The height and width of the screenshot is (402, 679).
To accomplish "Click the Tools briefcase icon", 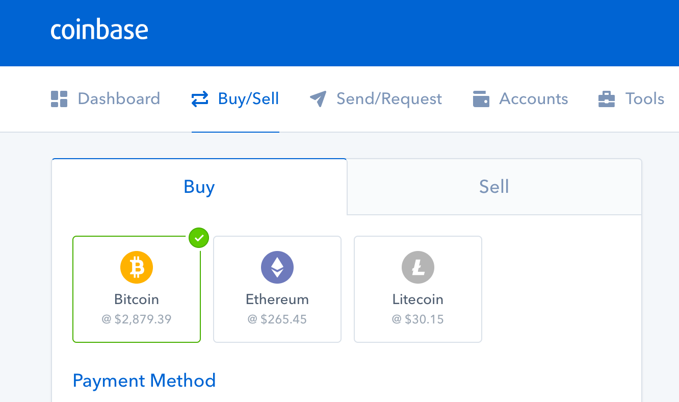I will (606, 99).
